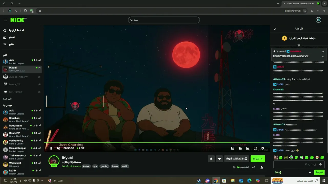
Task: Hide the pinned message
Action: (323, 51)
